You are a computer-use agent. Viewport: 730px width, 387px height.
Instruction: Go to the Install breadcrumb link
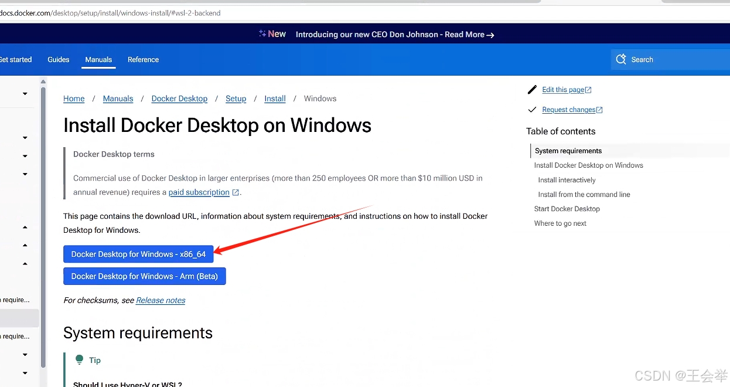[275, 99]
